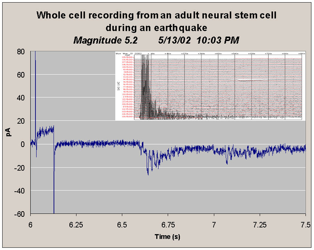Image resolution: width=314 pixels, height=250 pixels.
Task: Select the 'pA' y-axis label
Action: point(8,133)
